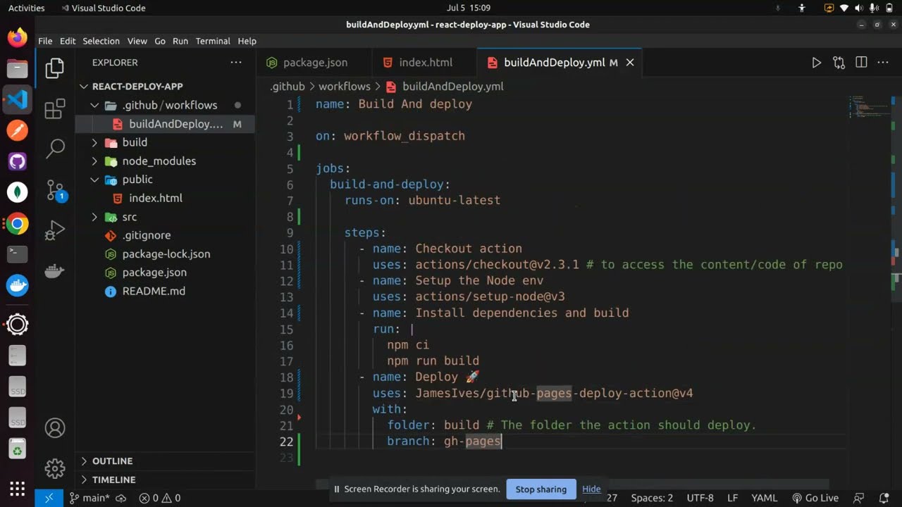Open MongoDB Compass from the dock
The height and width of the screenshot is (507, 902).
[x=18, y=192]
